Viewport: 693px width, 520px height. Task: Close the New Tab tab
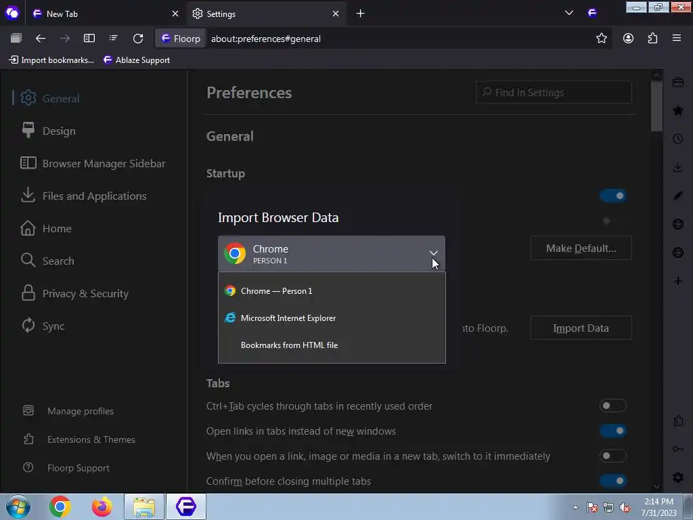tap(175, 14)
